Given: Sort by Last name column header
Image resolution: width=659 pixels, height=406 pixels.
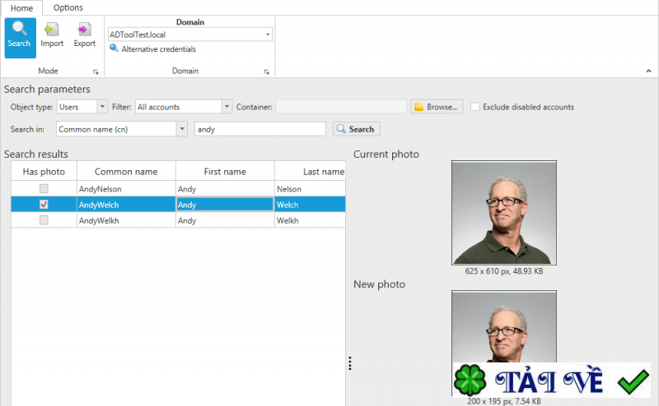Looking at the screenshot, I should (311, 171).
